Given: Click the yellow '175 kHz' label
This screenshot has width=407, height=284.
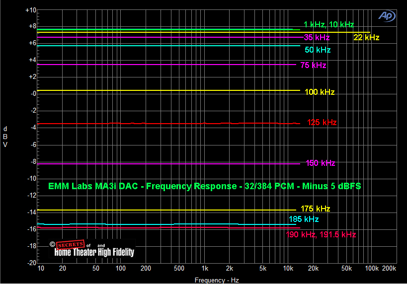Looking at the screenshot, I should point(315,209).
